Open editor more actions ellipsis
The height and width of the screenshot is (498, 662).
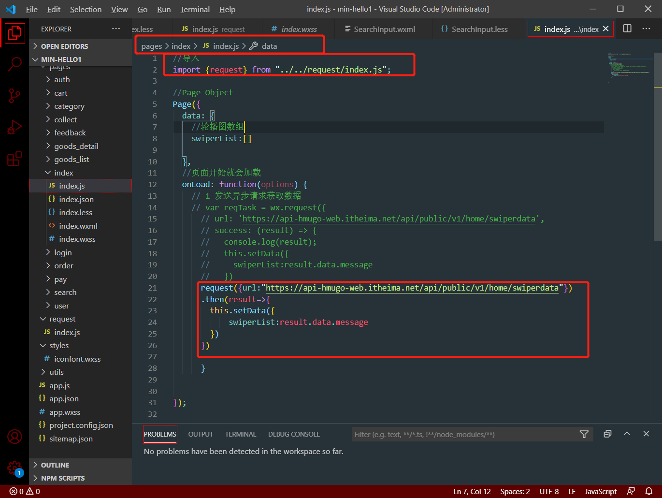click(646, 29)
